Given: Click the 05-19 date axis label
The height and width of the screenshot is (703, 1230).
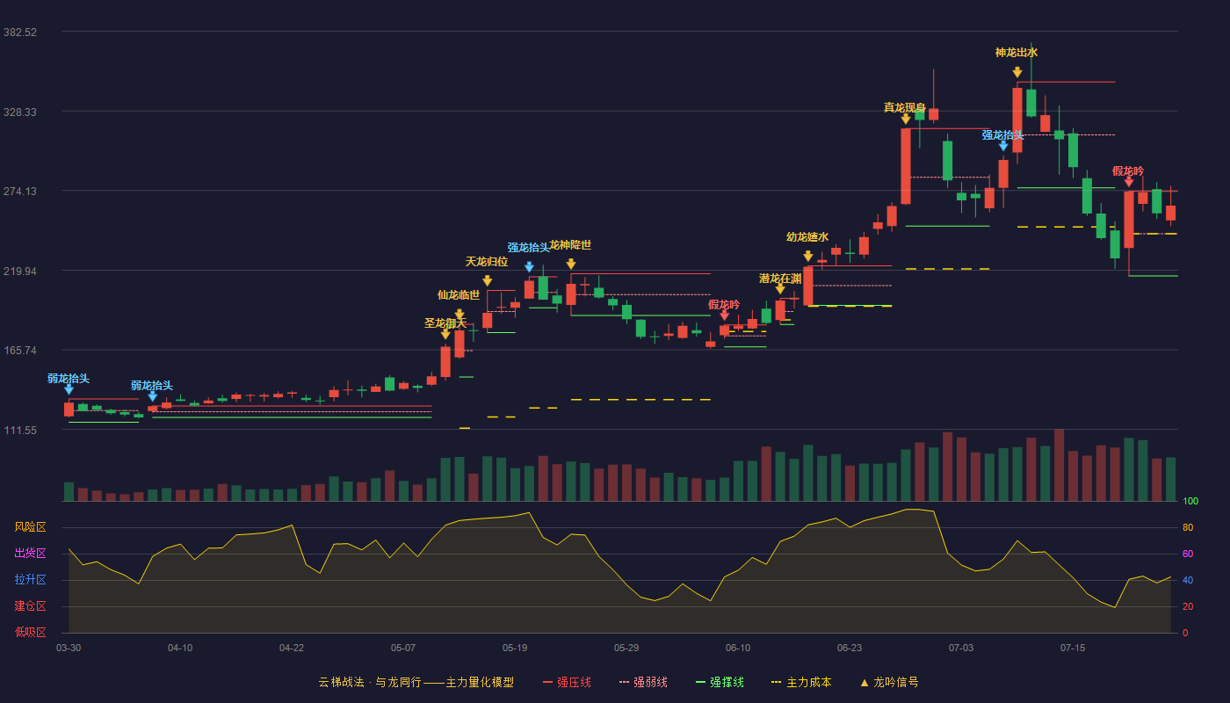Looking at the screenshot, I should point(515,648).
